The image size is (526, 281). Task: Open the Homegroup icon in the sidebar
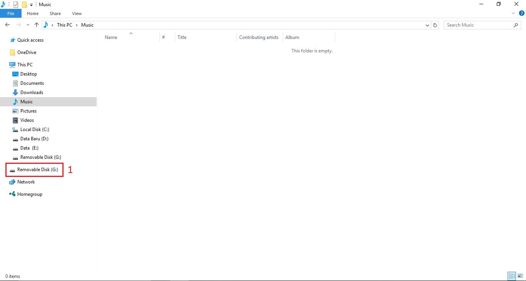pyautogui.click(x=12, y=194)
